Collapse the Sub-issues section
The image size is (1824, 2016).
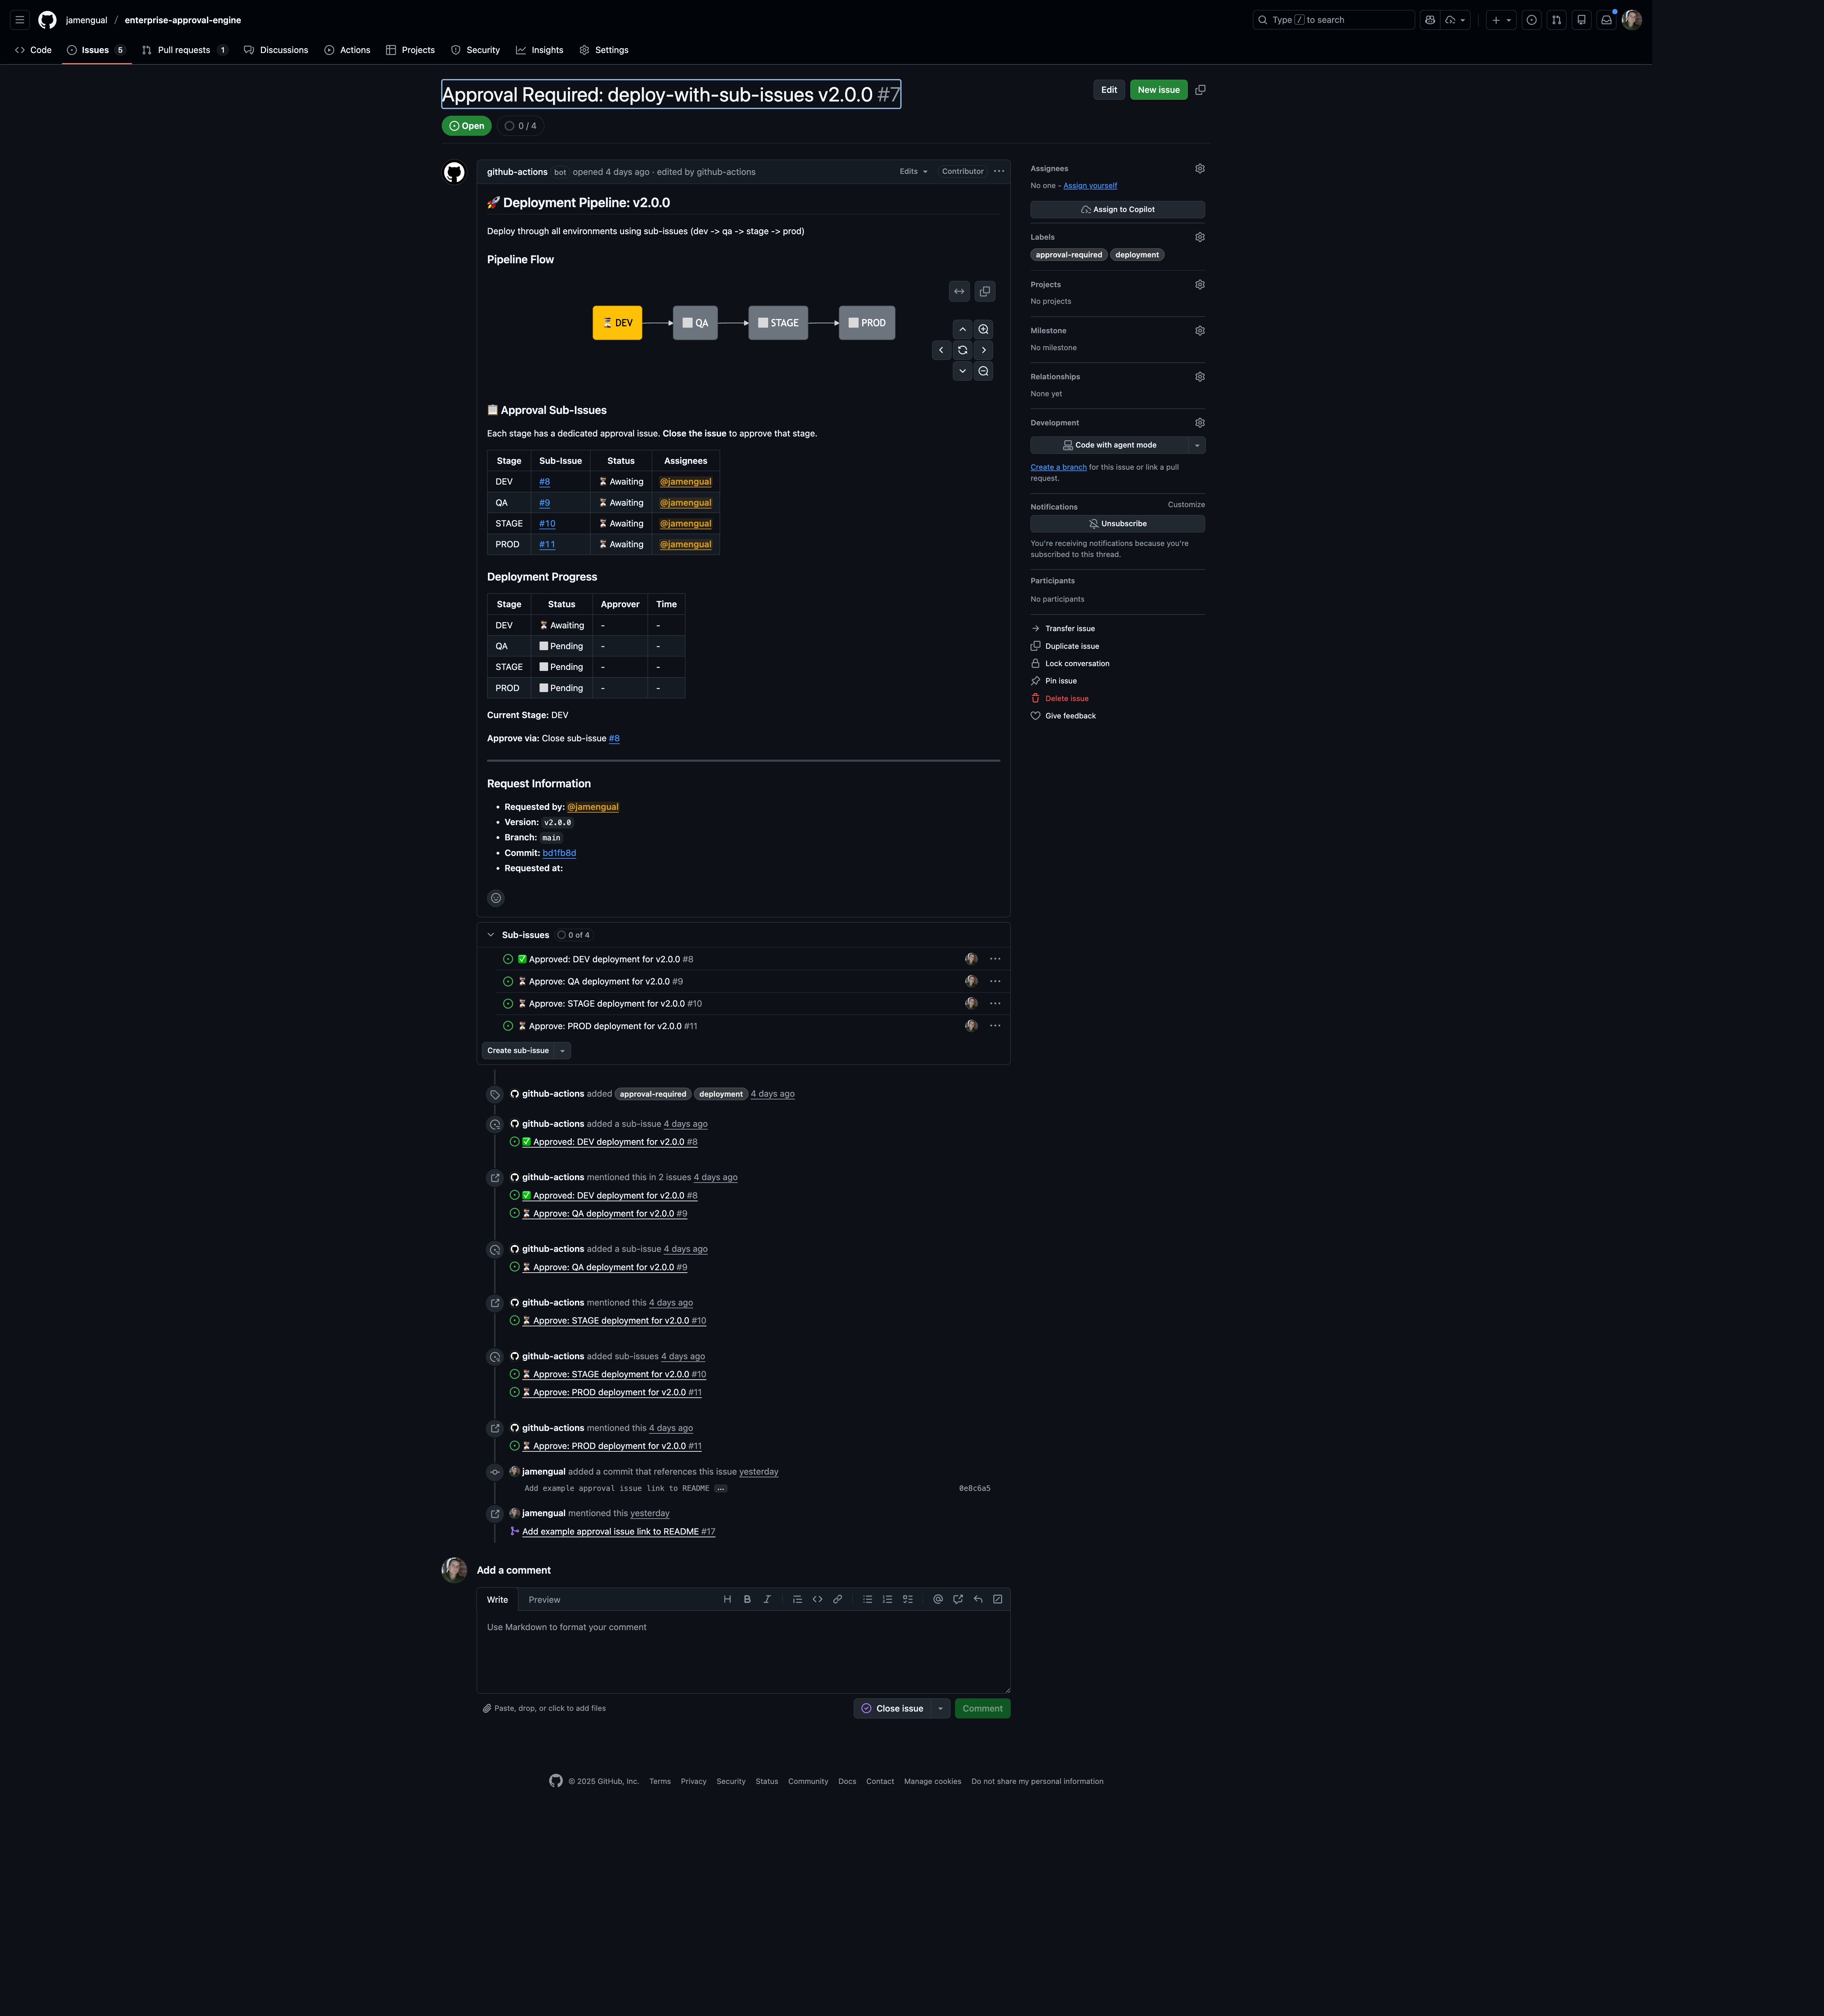(x=490, y=935)
